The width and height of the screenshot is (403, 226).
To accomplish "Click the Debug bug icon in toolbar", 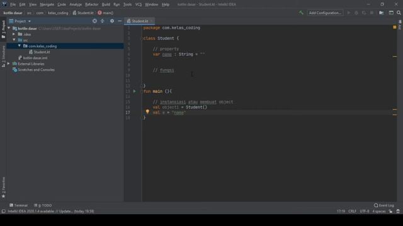I will click(x=356, y=13).
